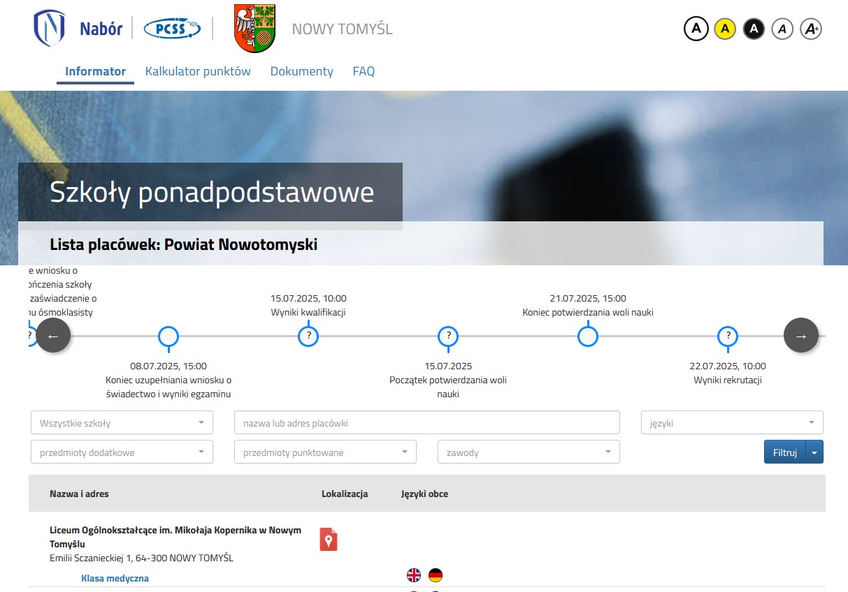Open the Klasa medyczna link
The height and width of the screenshot is (592, 848).
(x=115, y=578)
